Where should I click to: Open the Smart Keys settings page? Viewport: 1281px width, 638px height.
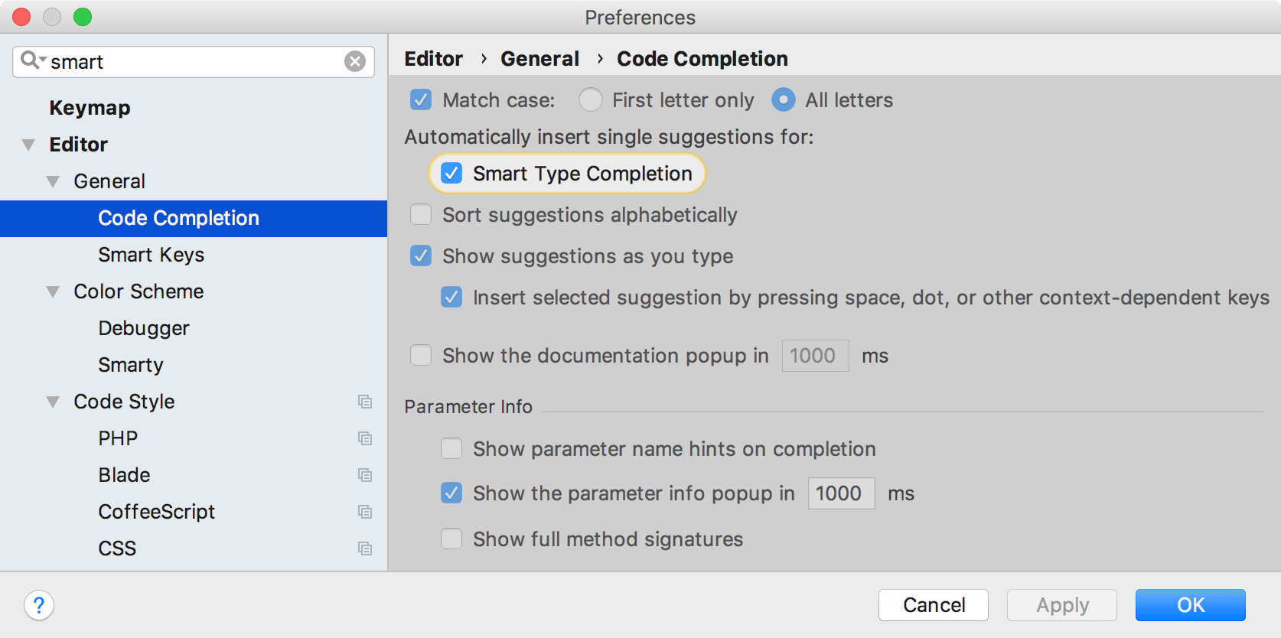152,255
